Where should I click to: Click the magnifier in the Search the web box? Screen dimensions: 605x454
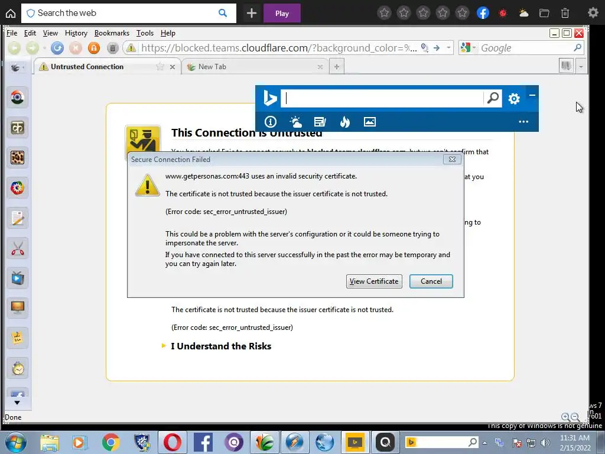pos(223,13)
